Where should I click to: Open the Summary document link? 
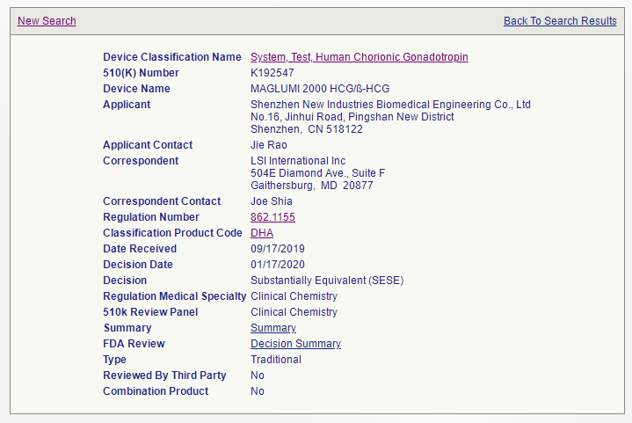point(273,328)
